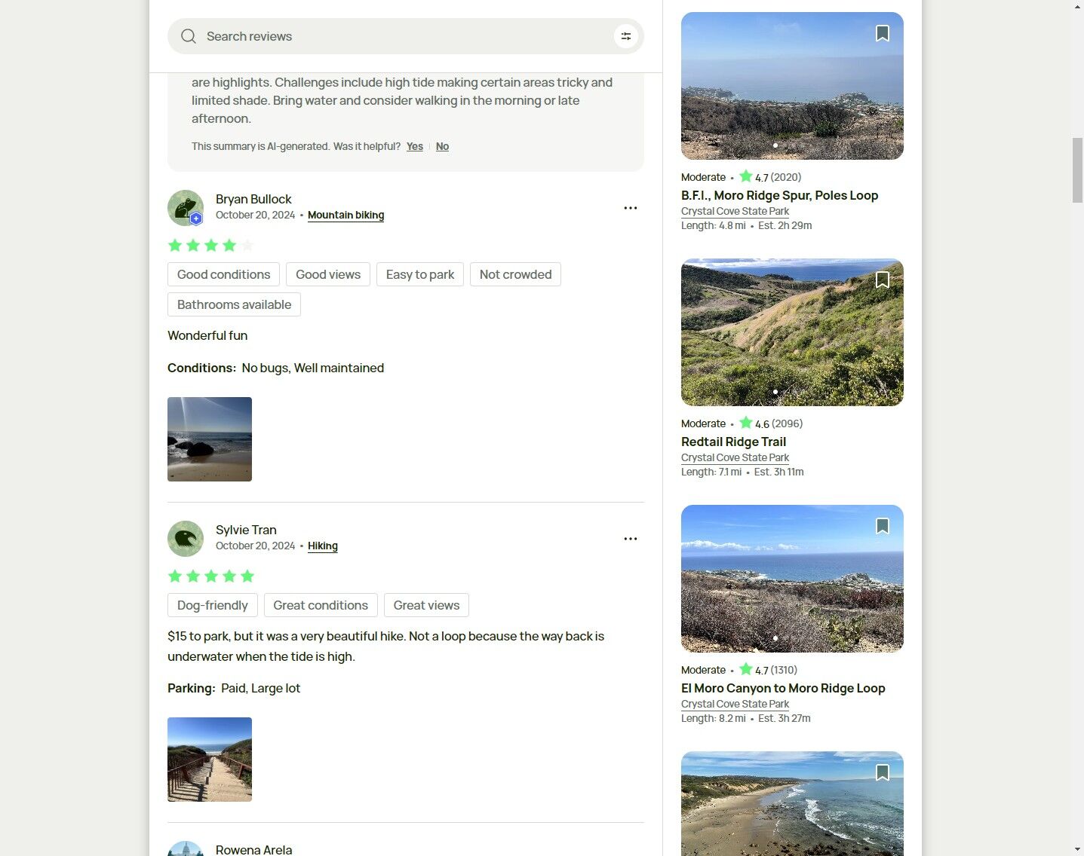This screenshot has width=1084, height=856.
Task: Click the '4.6 (2096)' rating text
Action: (778, 423)
